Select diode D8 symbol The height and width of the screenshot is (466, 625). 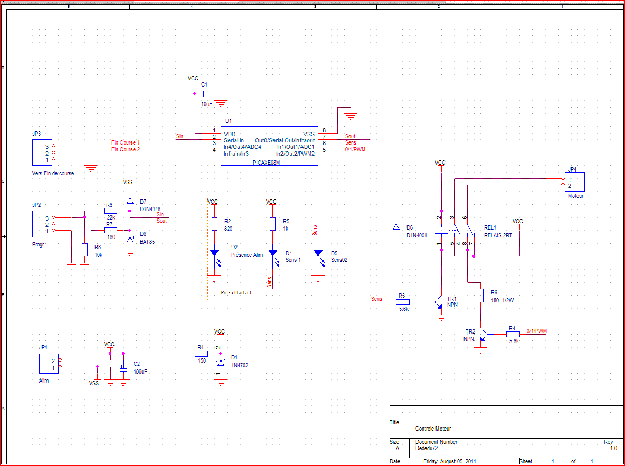click(x=129, y=239)
